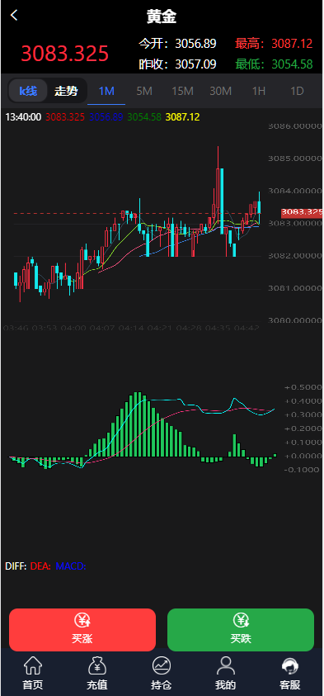Switch chart to 走势 trend mode

coord(66,92)
